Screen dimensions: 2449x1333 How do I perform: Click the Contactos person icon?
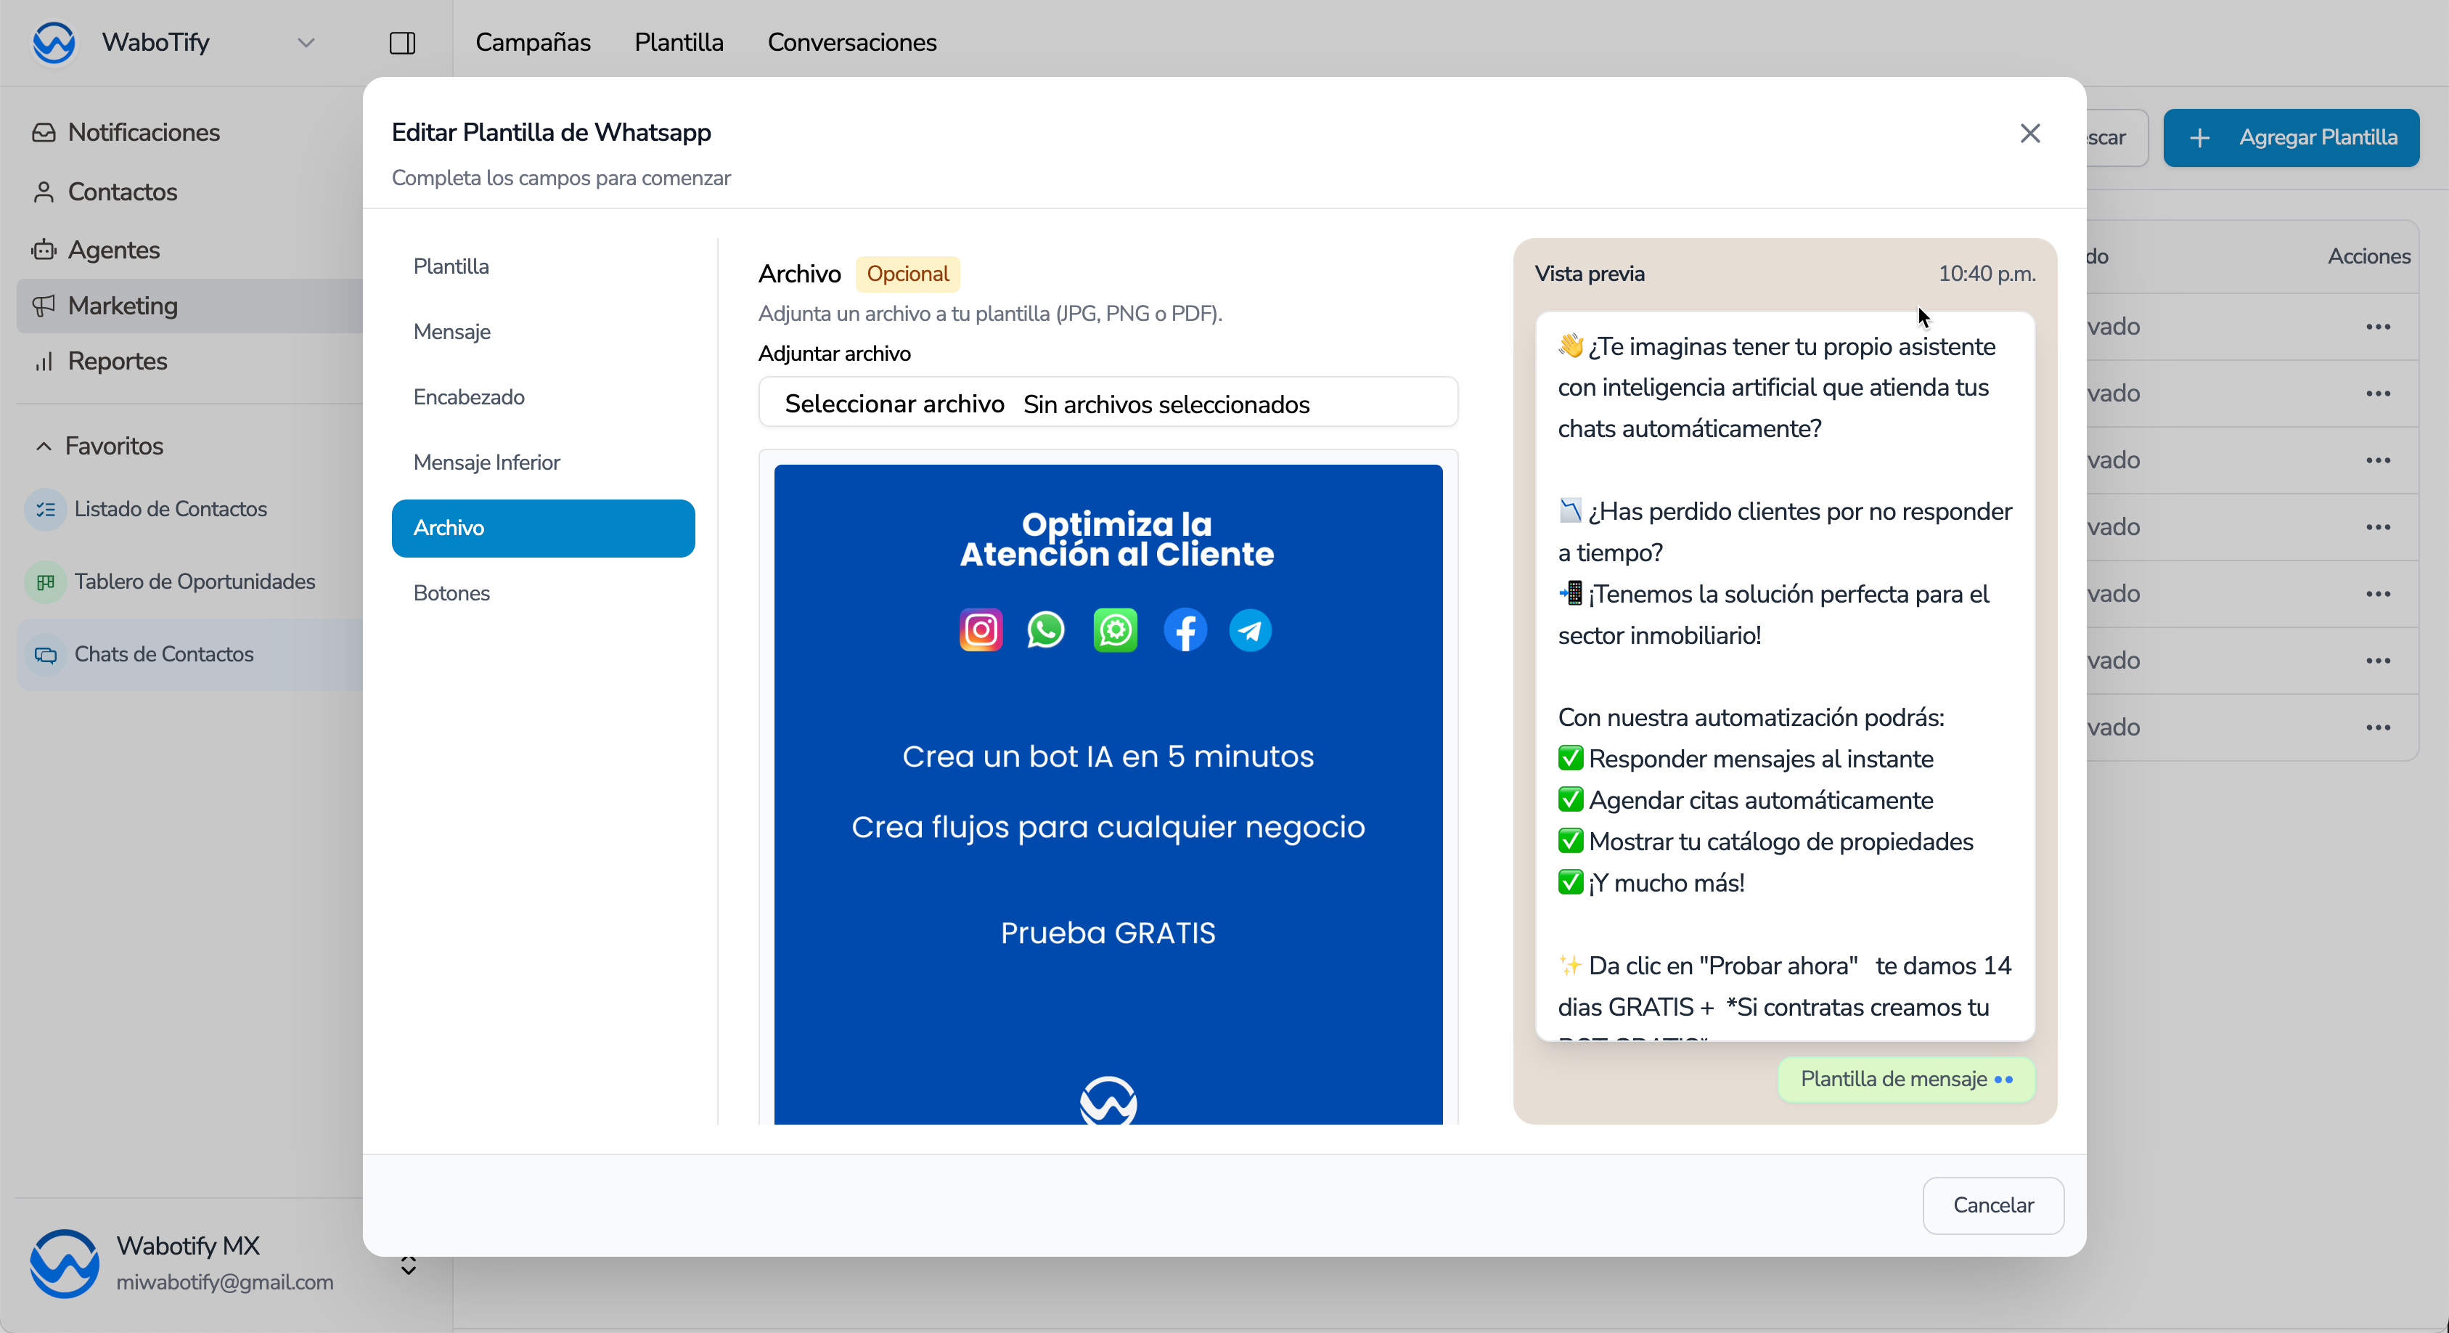pos(44,192)
